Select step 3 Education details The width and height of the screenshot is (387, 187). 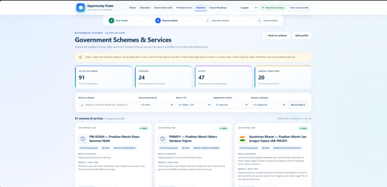point(217,21)
